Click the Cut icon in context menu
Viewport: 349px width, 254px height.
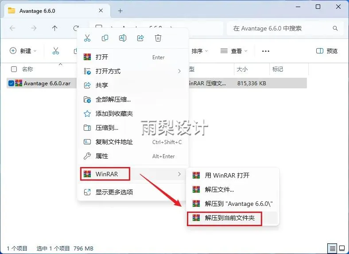tap(87, 38)
